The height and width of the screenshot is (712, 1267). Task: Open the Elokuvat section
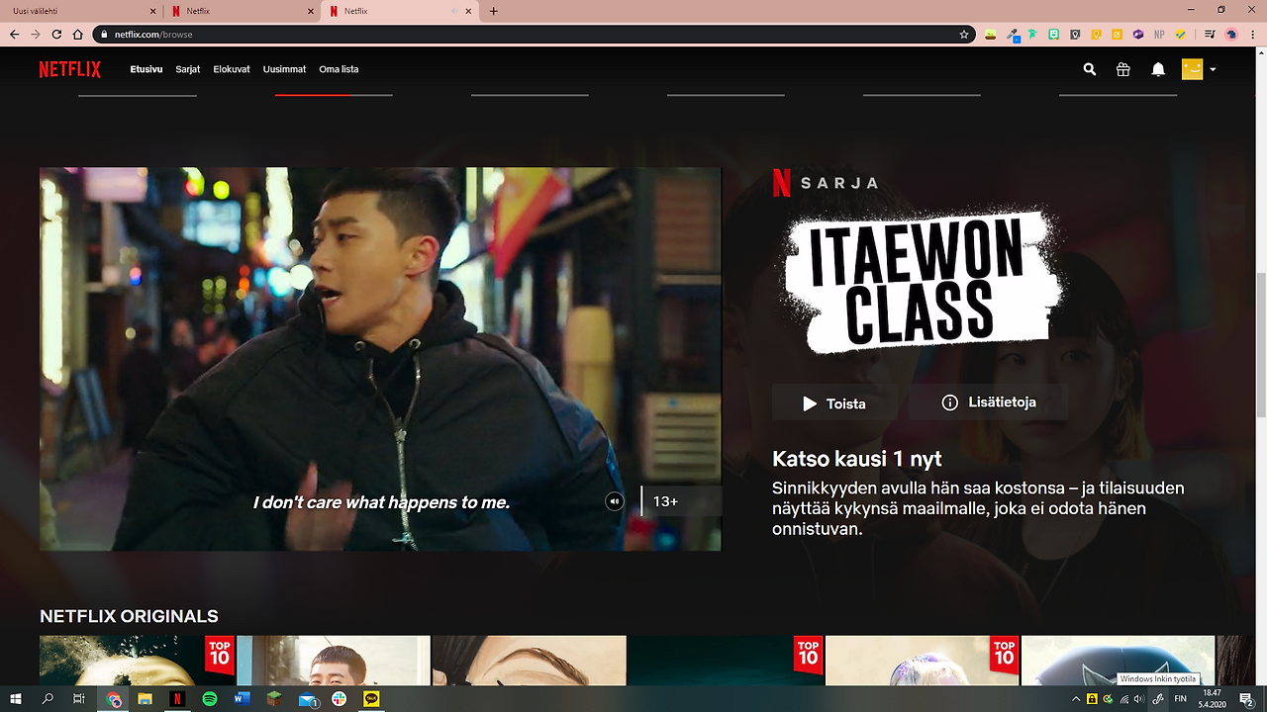[232, 70]
